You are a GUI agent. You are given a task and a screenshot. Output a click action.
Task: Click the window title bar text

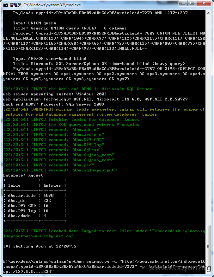point(45,5)
